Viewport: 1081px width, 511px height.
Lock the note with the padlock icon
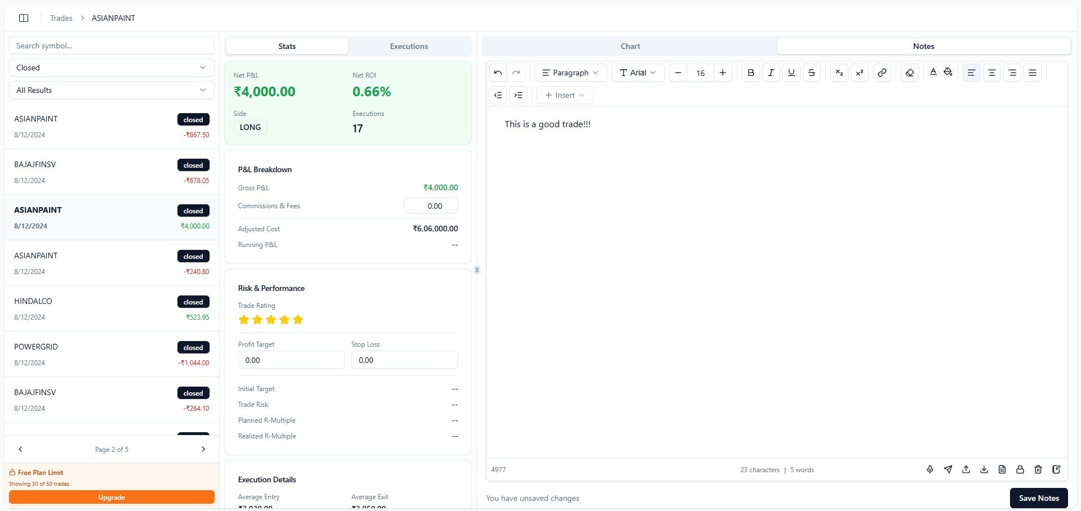tap(1020, 469)
